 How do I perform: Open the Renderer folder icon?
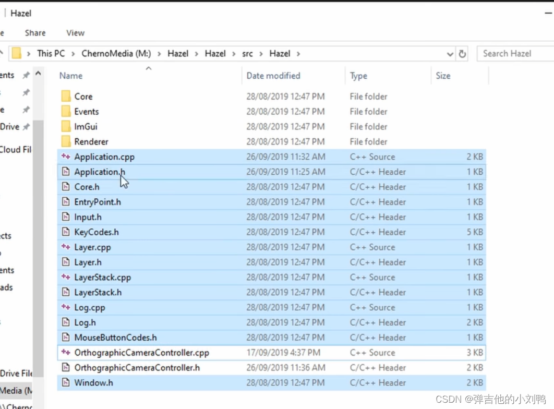pos(66,141)
